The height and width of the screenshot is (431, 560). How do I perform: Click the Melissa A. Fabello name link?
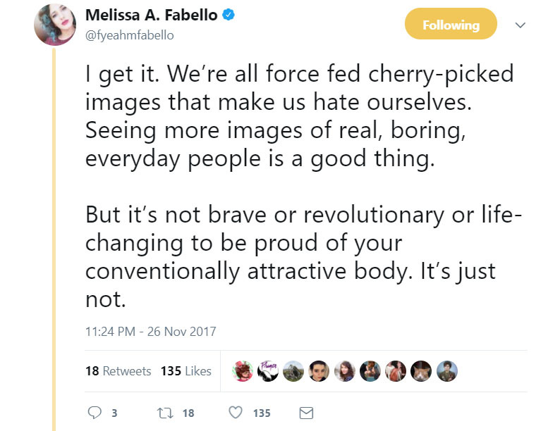[x=152, y=16]
